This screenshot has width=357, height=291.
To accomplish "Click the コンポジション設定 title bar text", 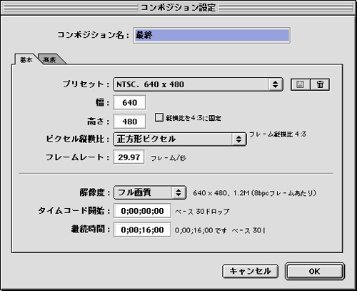I will tap(178, 8).
